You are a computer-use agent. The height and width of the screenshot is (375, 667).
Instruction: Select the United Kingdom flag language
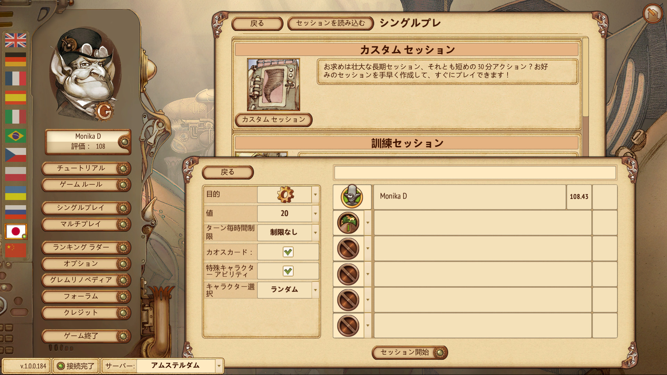[x=16, y=40]
